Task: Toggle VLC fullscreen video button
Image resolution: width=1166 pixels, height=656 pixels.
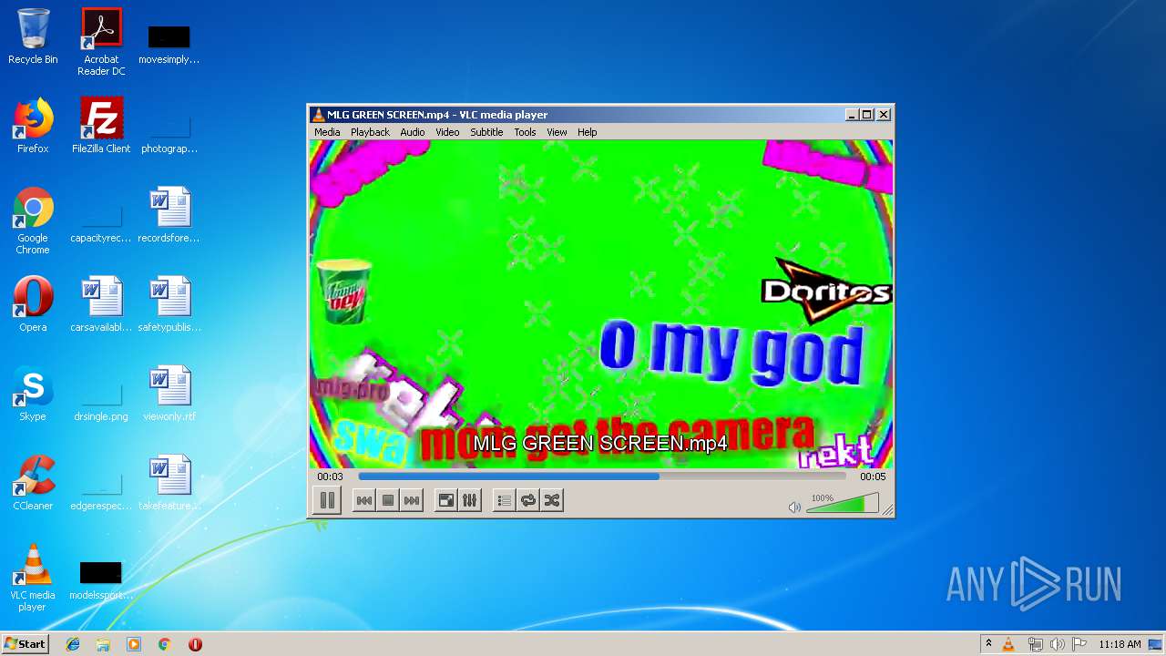Action: [445, 500]
